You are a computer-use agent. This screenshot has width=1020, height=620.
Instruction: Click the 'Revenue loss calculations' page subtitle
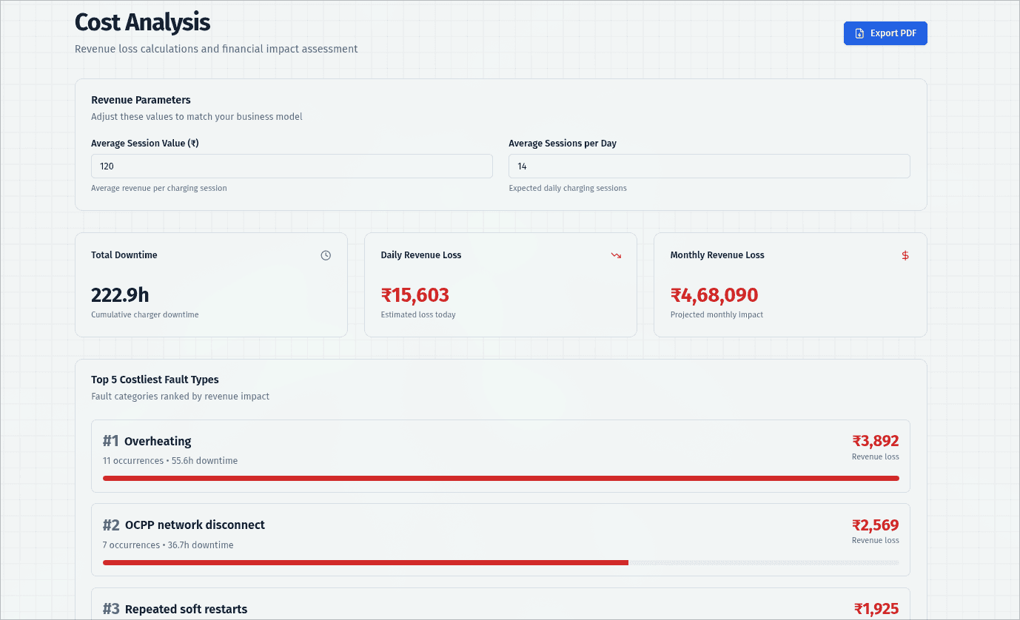[216, 49]
